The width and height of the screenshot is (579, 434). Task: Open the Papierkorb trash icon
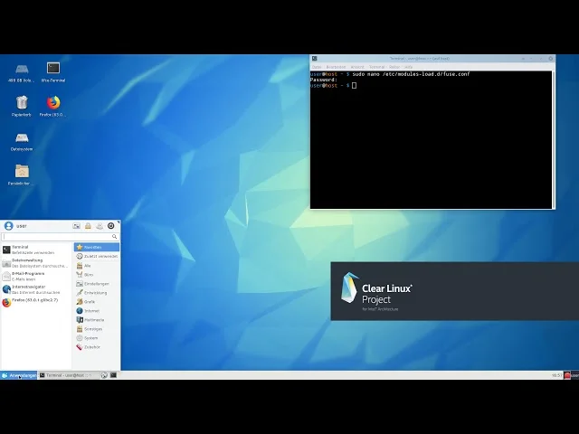[x=22, y=103]
